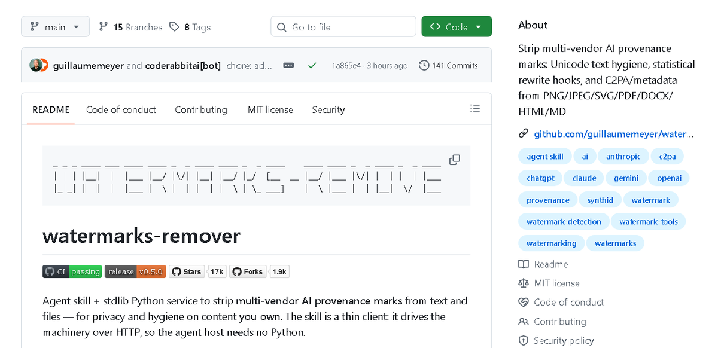Open MIT license link in About sidebar
This screenshot has height=348, width=718.
[x=549, y=283]
